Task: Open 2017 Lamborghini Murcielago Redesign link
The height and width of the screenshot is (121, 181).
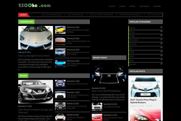Action: [x=78, y=31]
